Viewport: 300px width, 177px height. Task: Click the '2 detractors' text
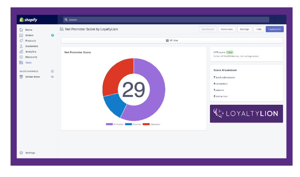coord(220,96)
